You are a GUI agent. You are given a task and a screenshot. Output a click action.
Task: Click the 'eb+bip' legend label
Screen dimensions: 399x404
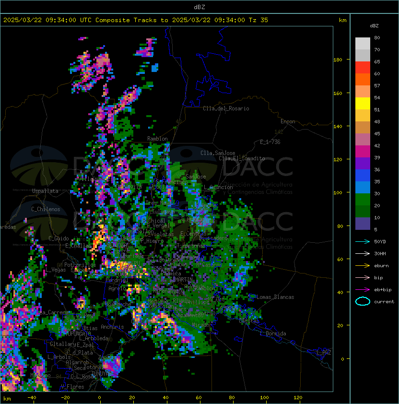383,290
